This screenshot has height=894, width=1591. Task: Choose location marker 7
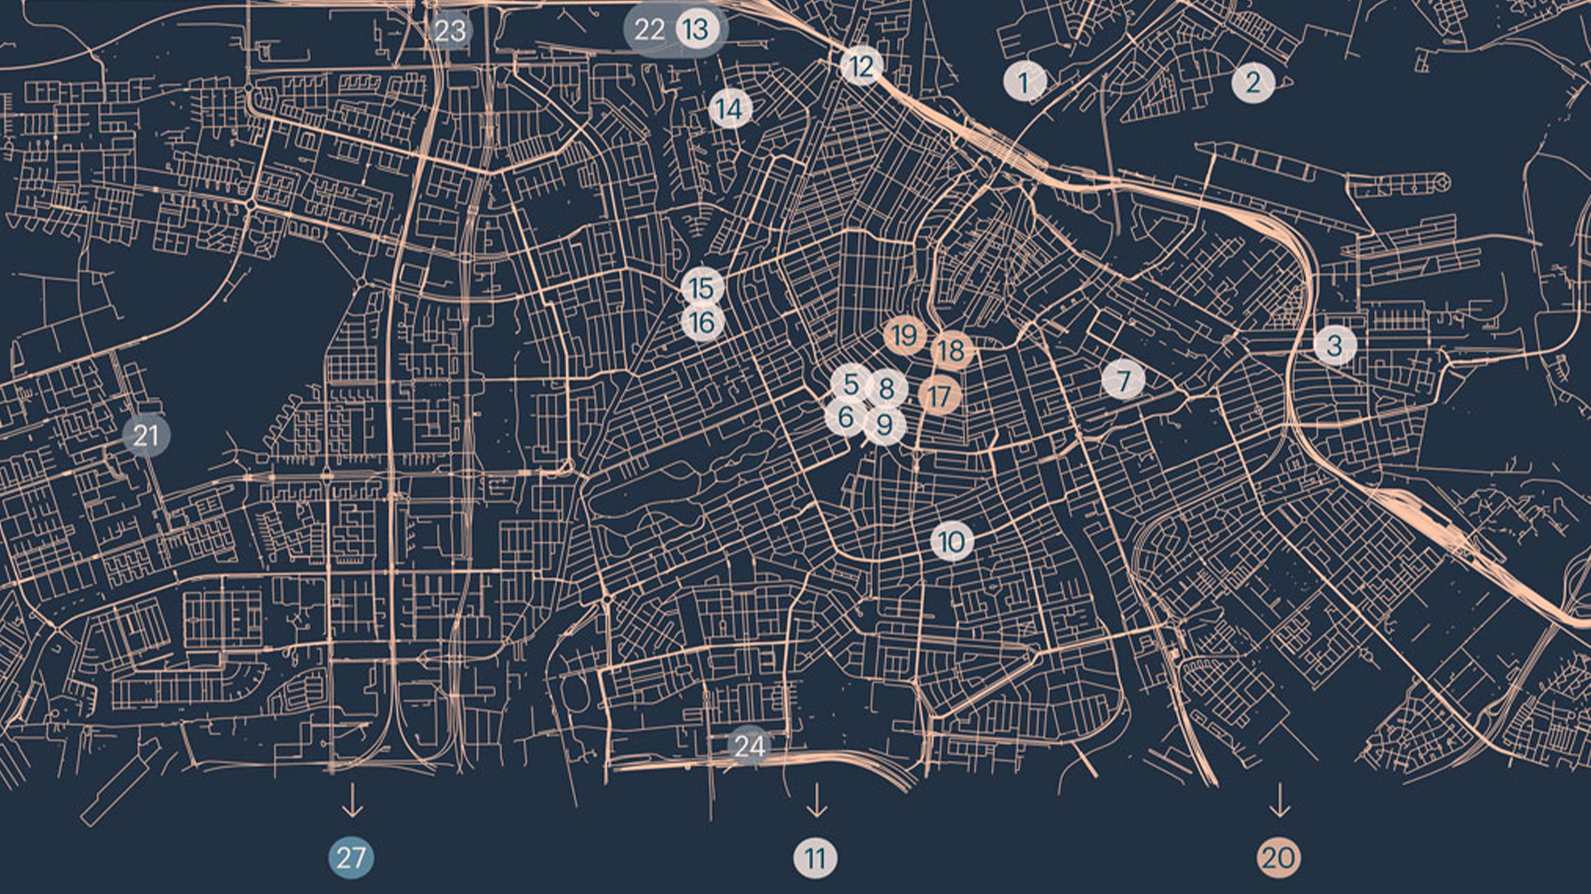coord(1124,380)
